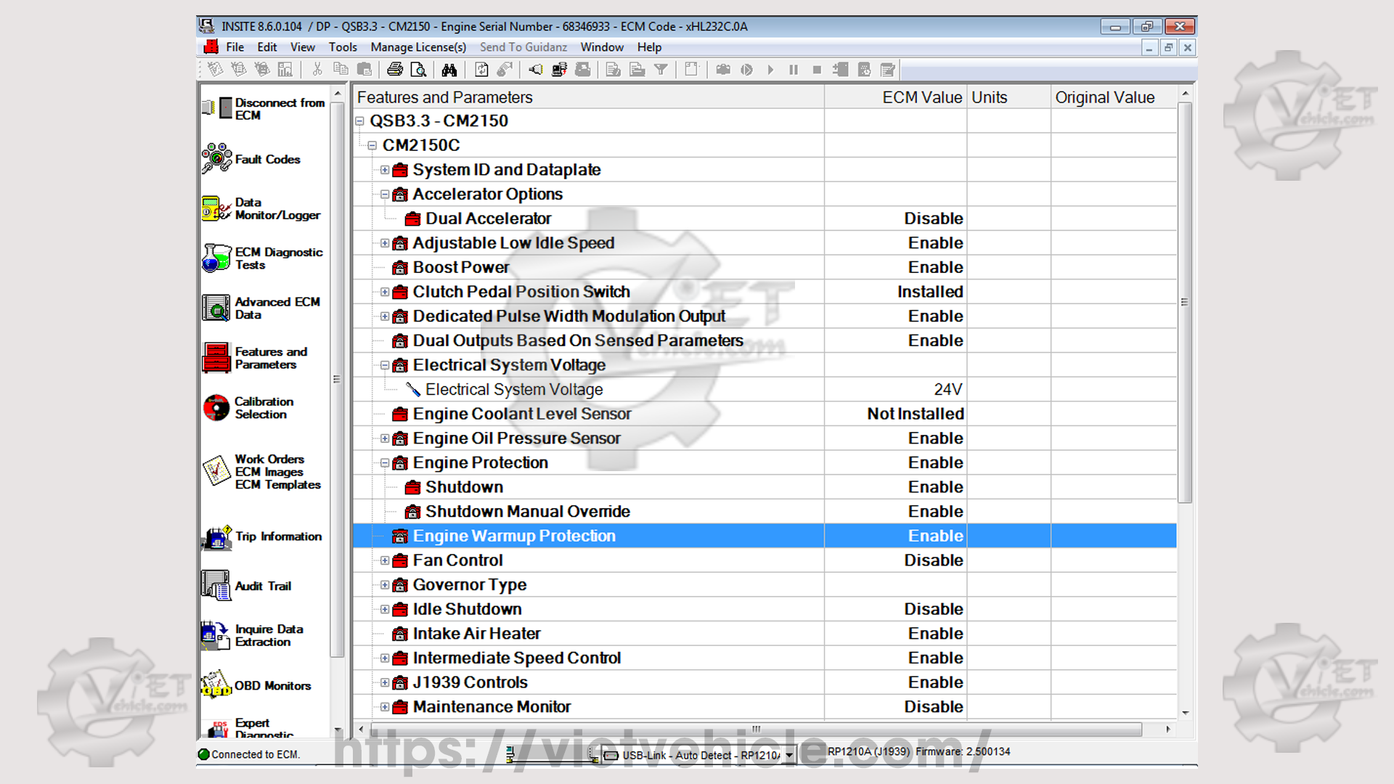Click the horizontal scrollbar of parameter list
Image resolution: width=1394 pixels, height=784 pixels.
click(x=755, y=729)
